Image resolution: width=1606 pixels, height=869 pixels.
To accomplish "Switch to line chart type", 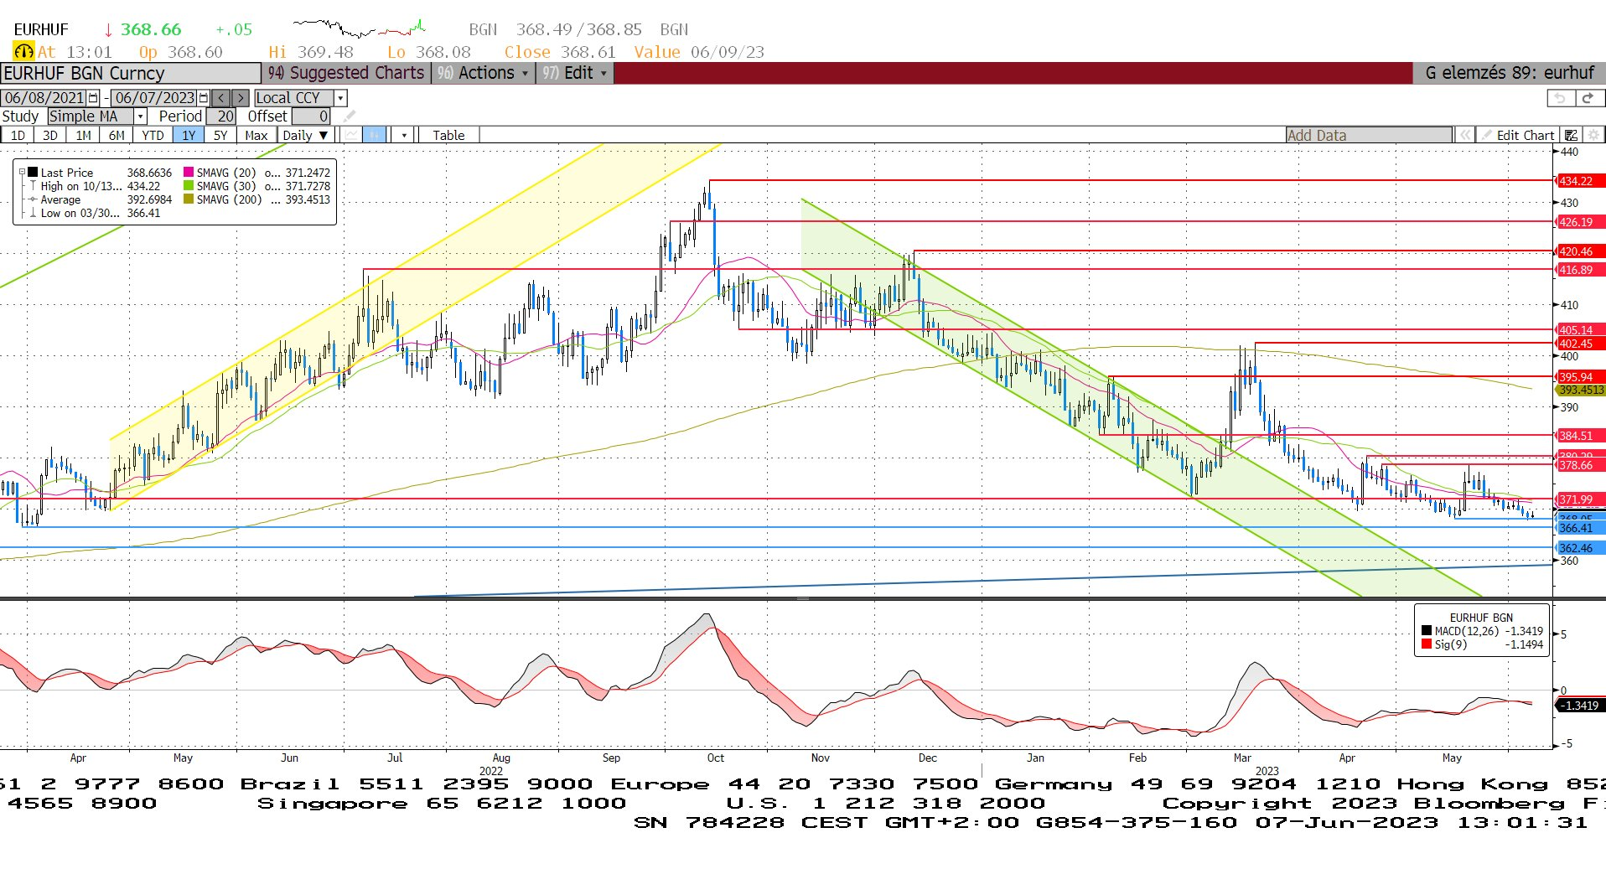I will coord(352,135).
